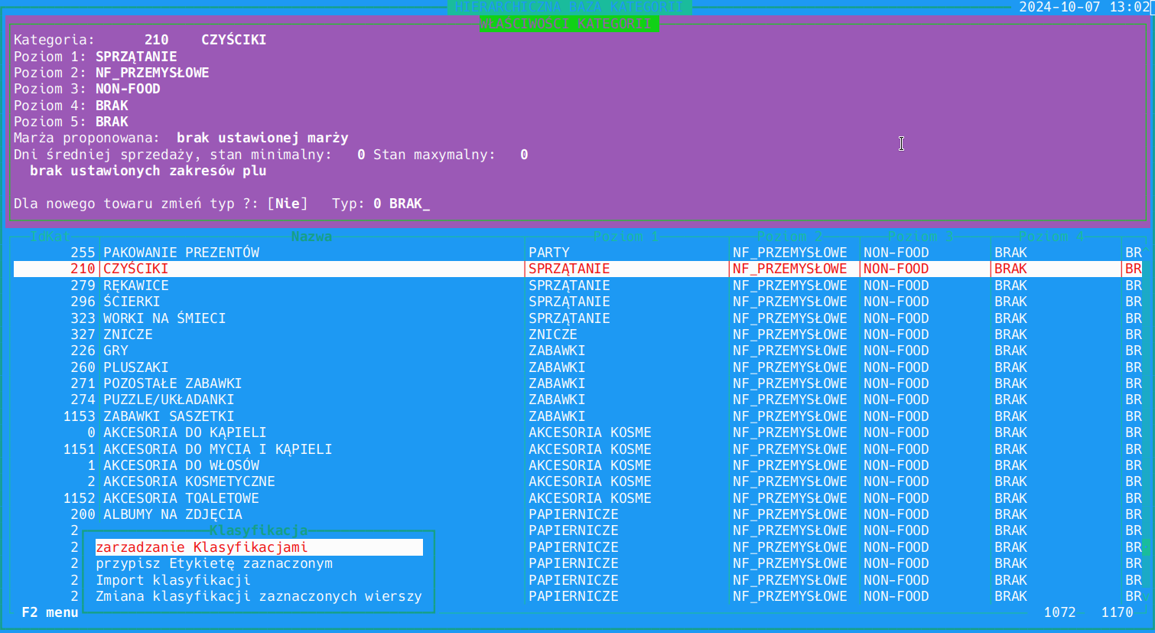Click the 'ZNICZE' name in row 327

coord(128,334)
